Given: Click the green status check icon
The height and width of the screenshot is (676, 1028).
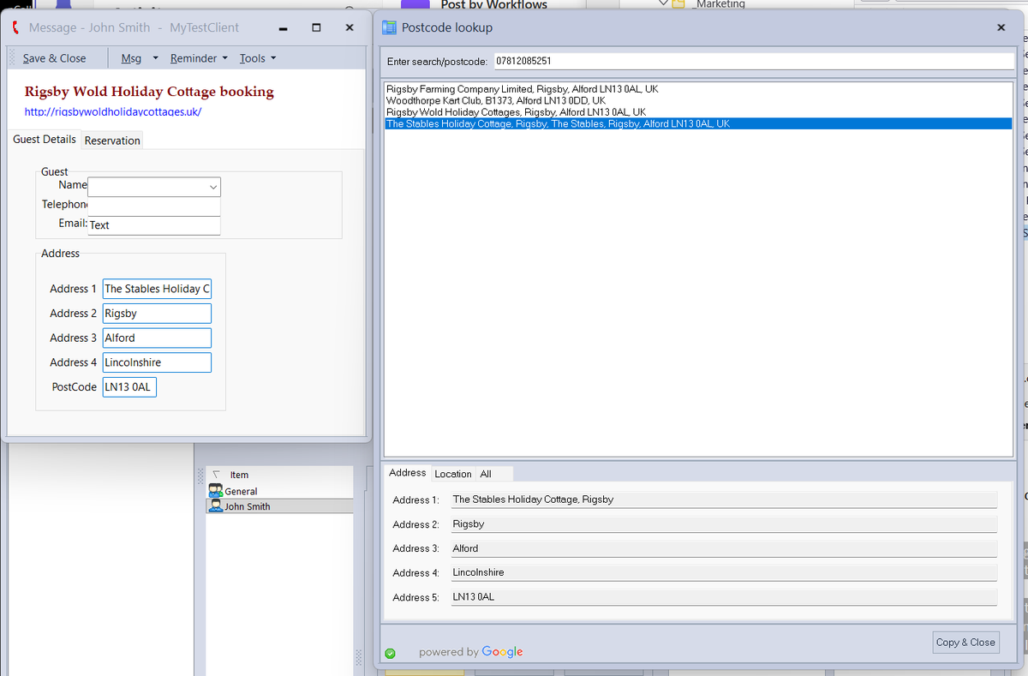Looking at the screenshot, I should tap(390, 653).
